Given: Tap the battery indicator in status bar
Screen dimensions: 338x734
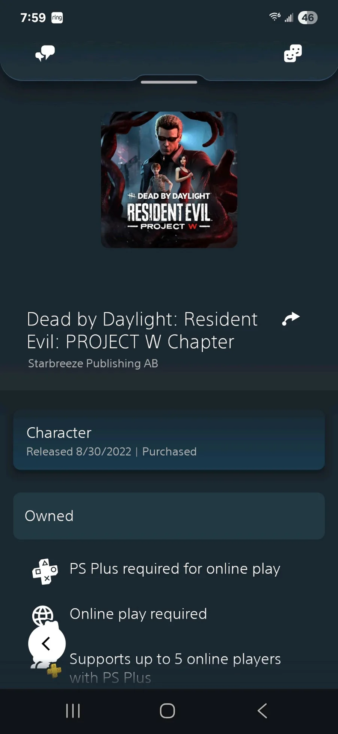Looking at the screenshot, I should pos(308,18).
